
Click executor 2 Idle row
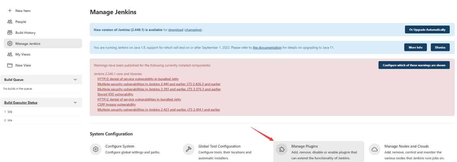coord(41,120)
